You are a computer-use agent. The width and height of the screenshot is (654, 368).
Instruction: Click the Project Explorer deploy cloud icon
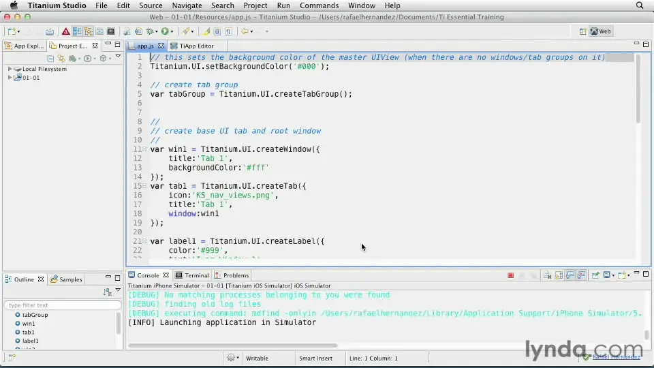(x=72, y=59)
